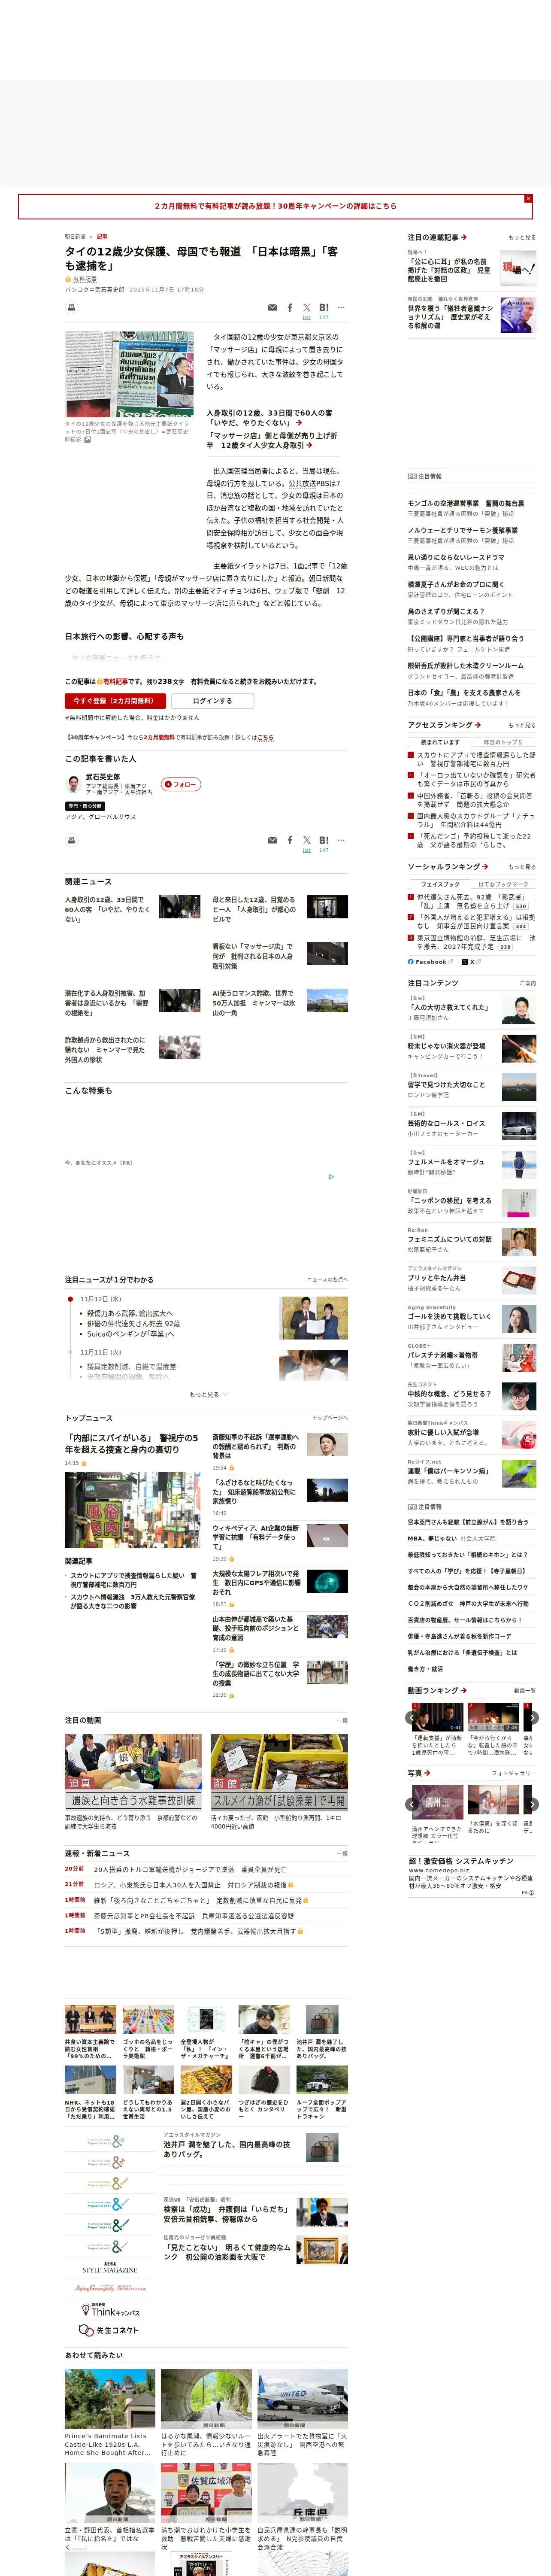The width and height of the screenshot is (551, 2576).
Task: Open 20人搭乗のトルコ軍輸送機 breaking news item
Action: click(x=190, y=1869)
